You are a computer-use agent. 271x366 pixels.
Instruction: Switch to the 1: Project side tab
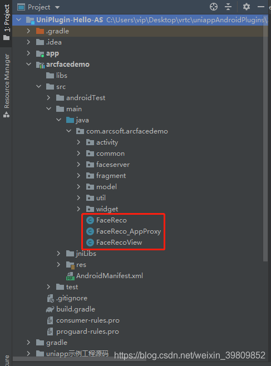6,22
